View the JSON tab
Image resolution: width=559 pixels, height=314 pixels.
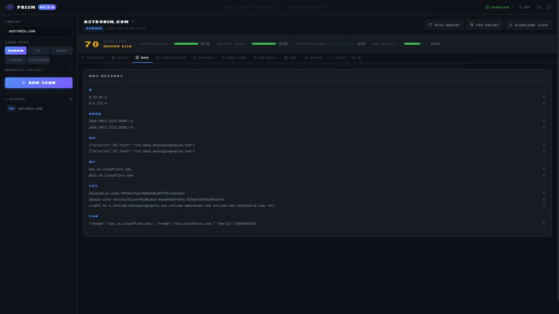337,58
